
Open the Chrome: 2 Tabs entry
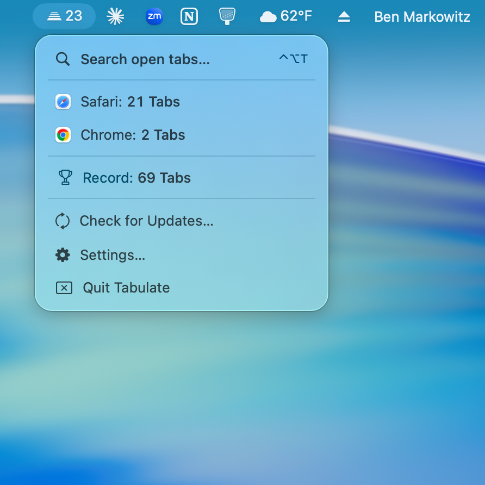pos(182,135)
